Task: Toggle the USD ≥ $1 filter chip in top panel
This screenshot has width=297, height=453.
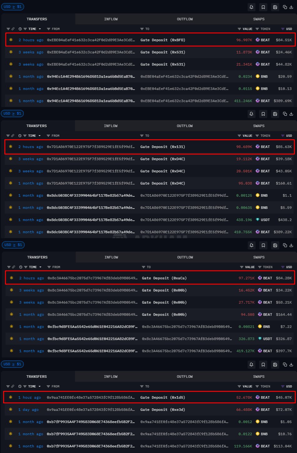Action: [x=13, y=7]
